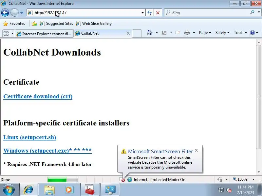This screenshot has height=196, width=262.
Task: Click the 'CollabNet Downloads' heading
Action: point(52,52)
